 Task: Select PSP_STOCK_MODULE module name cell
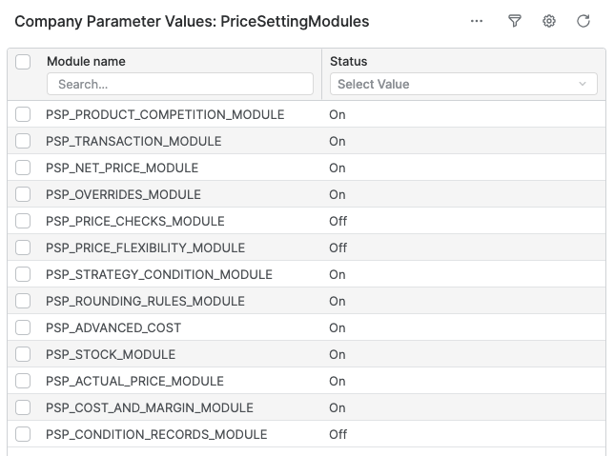pos(111,354)
